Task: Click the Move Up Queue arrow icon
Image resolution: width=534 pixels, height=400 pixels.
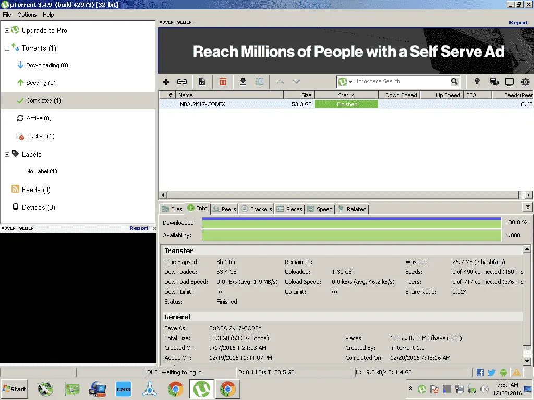Action: [280, 82]
